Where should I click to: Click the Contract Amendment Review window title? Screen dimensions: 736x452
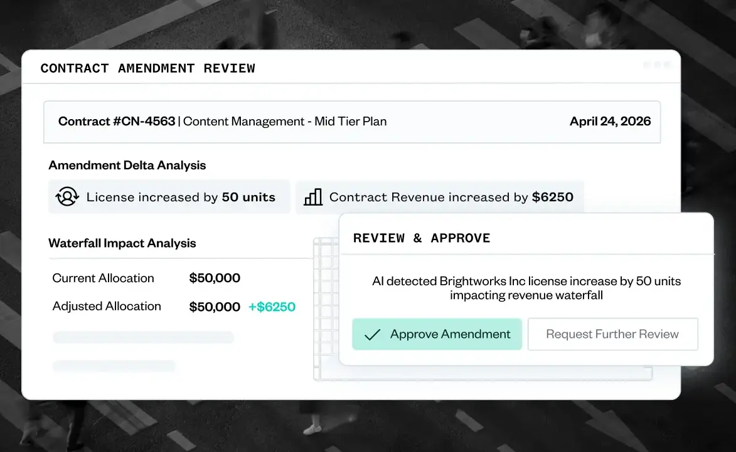pyautogui.click(x=147, y=68)
